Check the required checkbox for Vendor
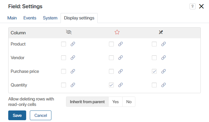The width and height of the screenshot is (209, 122). pos(111,58)
